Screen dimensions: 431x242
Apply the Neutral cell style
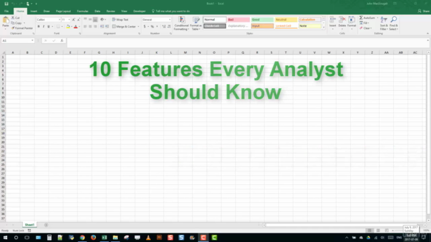point(286,19)
